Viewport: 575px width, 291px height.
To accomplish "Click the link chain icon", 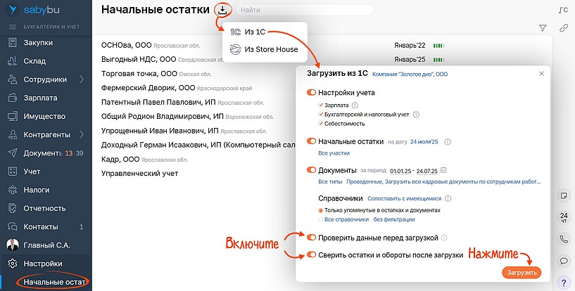I will point(563,28).
